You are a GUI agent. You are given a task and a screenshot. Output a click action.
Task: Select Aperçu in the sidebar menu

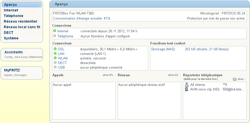coord(22,5)
